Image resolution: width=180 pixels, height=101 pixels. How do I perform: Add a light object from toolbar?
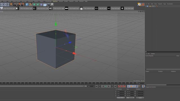pyautogui.click(x=52, y=4)
